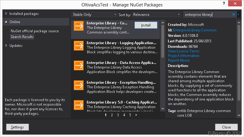Click the search input field
244x137 pixels.
[x=207, y=15]
